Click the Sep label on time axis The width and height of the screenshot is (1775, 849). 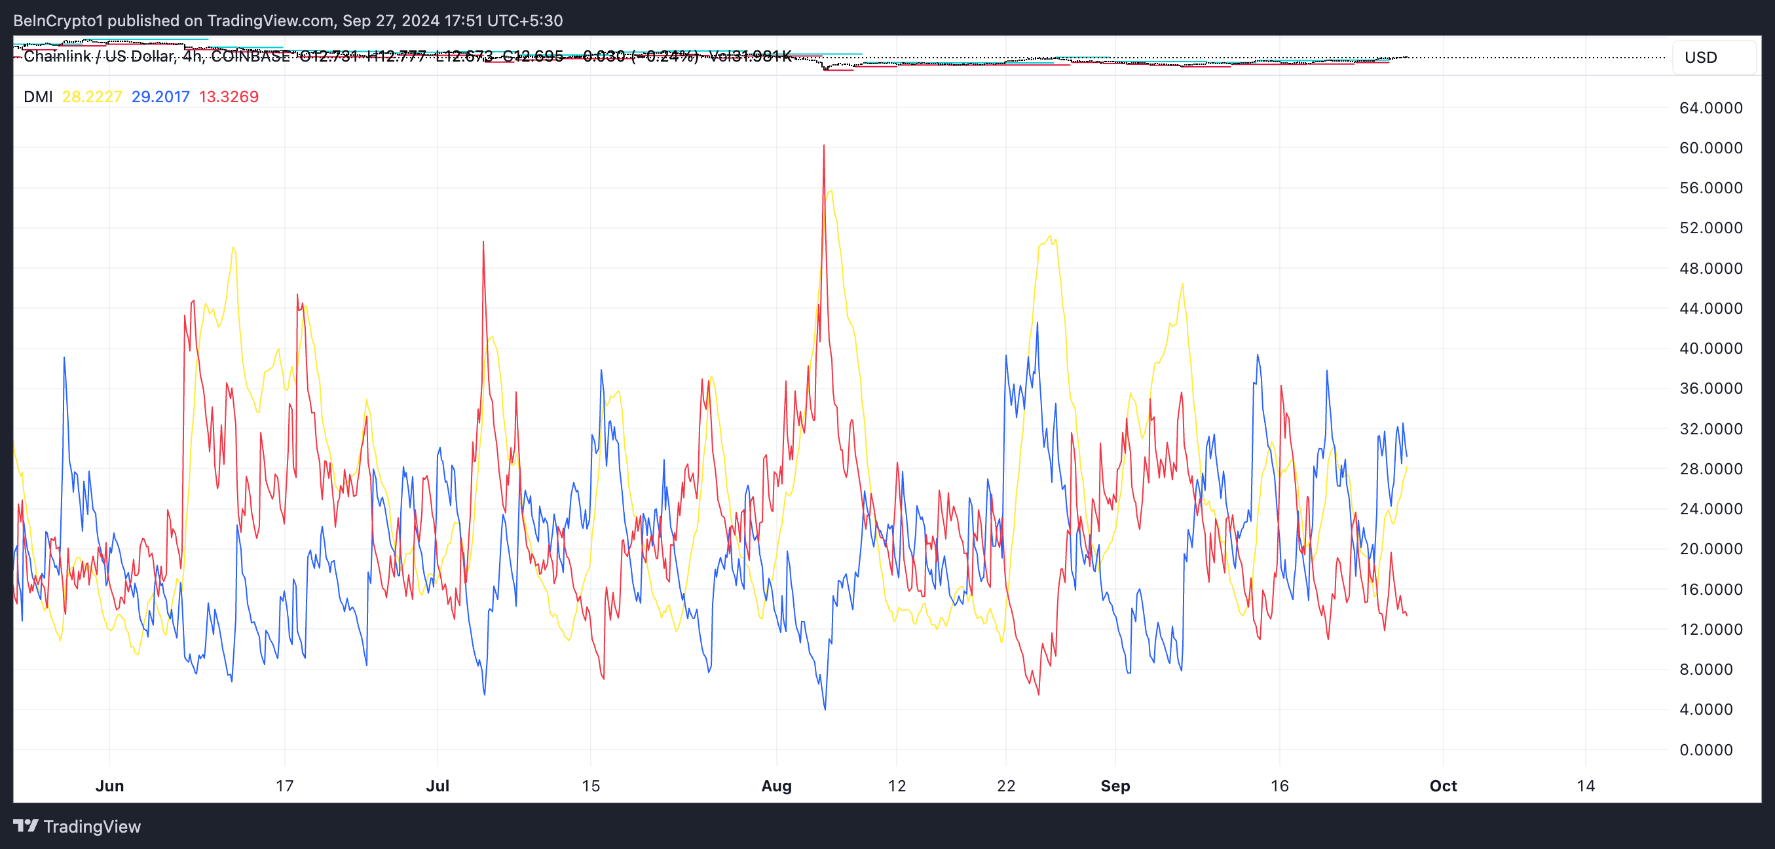coord(1115,785)
